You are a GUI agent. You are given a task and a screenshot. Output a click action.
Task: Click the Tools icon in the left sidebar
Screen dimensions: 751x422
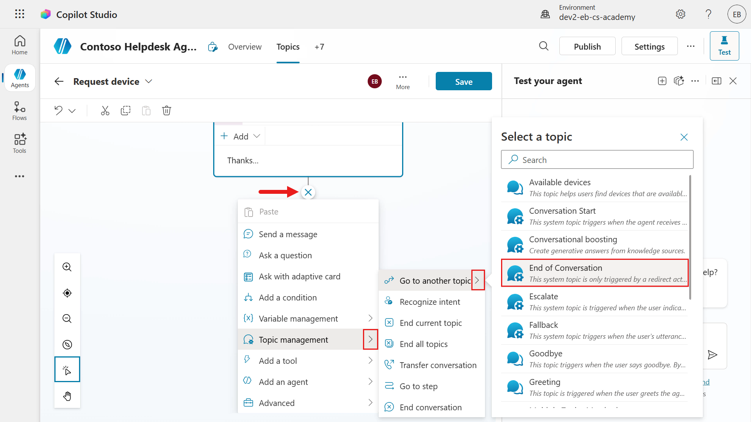click(x=19, y=143)
